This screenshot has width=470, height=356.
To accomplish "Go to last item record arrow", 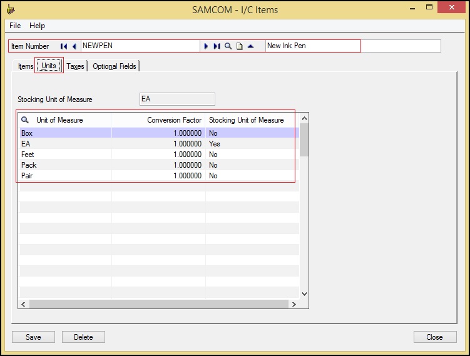I will coord(217,46).
